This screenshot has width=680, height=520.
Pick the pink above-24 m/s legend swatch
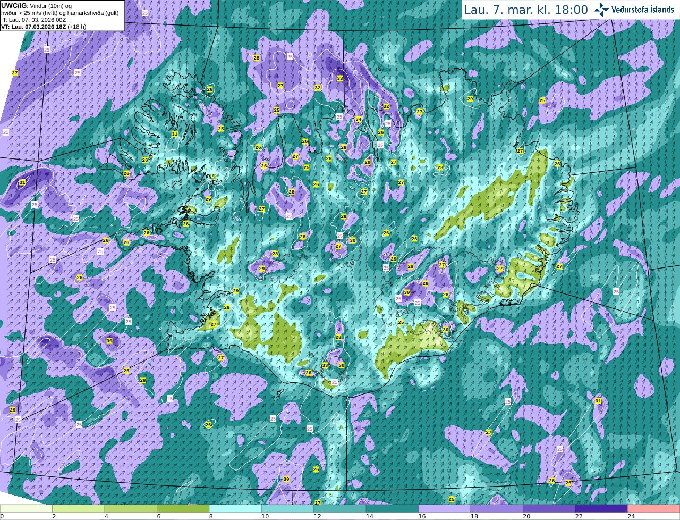pyautogui.click(x=654, y=508)
